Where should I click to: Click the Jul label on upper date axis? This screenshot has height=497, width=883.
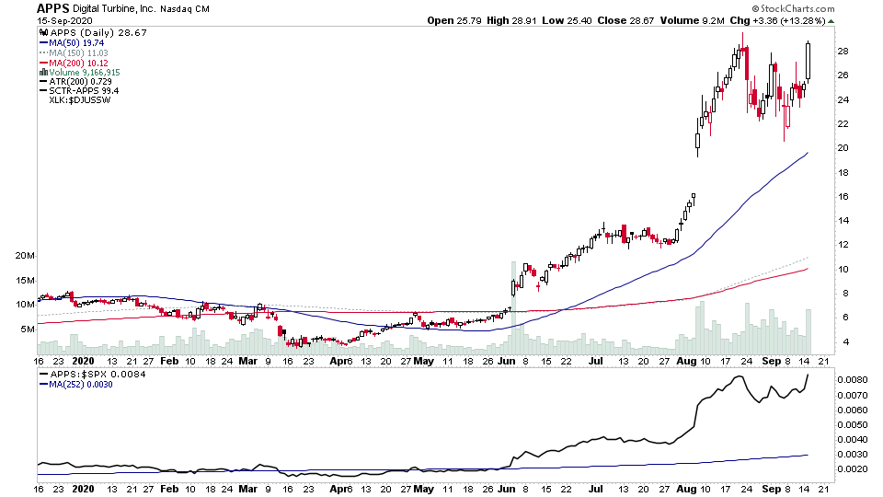pyautogui.click(x=596, y=361)
